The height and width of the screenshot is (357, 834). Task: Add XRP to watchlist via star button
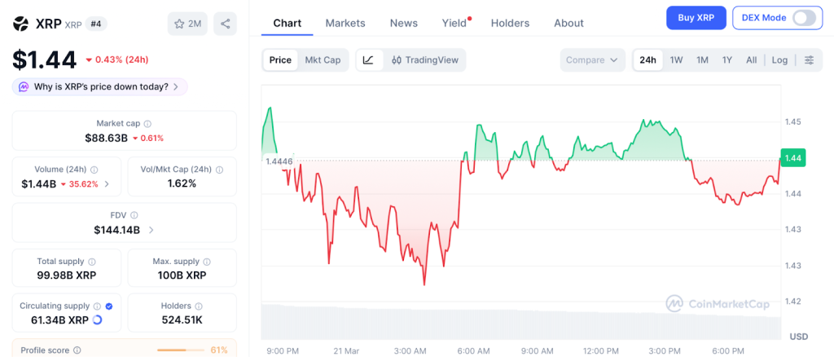(187, 24)
